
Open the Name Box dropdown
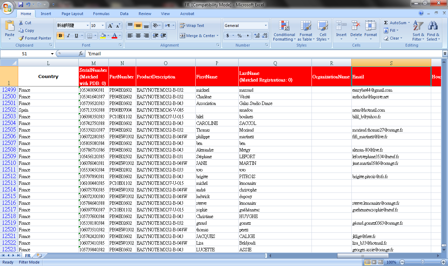(x=52, y=54)
